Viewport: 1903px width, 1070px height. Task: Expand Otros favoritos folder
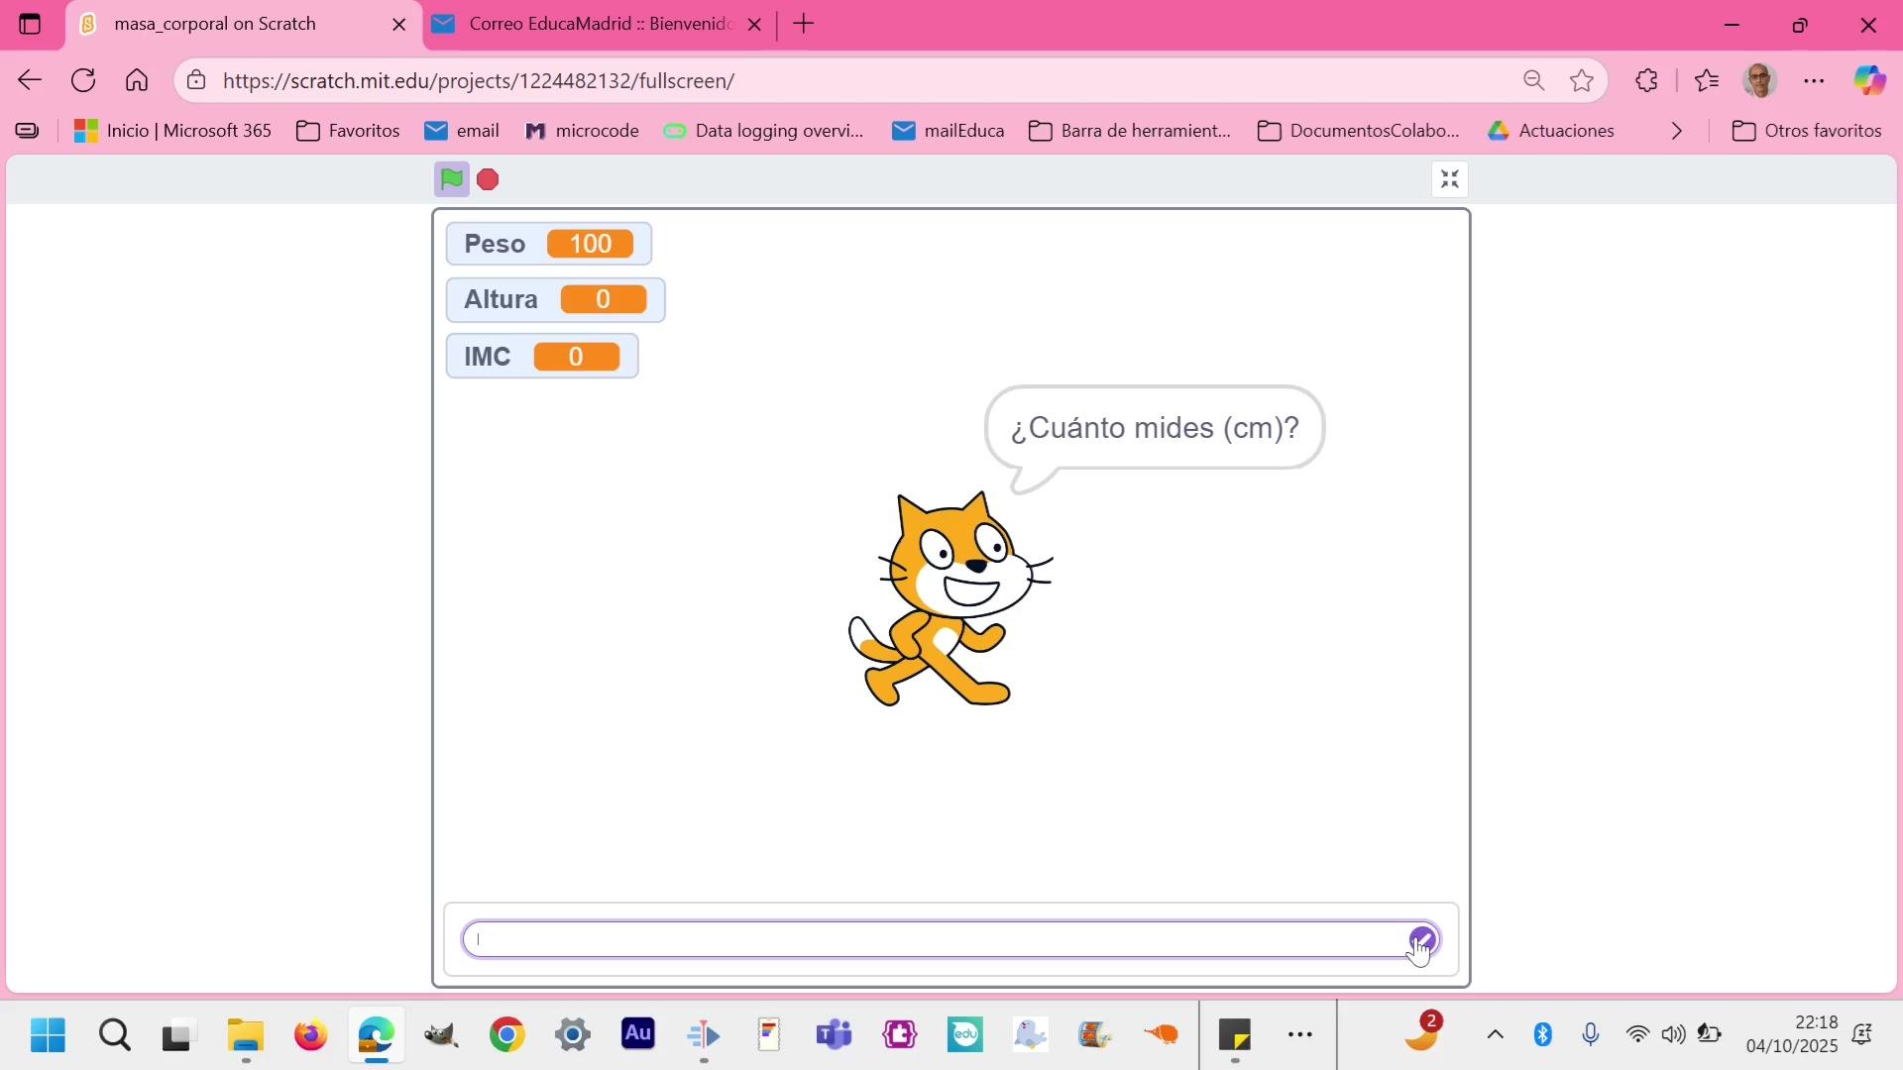coord(1806,131)
